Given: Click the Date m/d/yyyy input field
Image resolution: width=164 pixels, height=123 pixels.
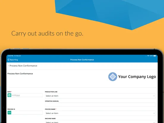Looking at the screenshot, I should point(27,95).
